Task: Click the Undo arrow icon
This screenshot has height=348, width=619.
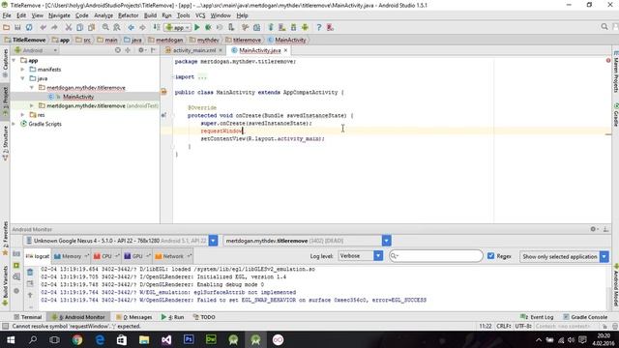Action: tap(43, 27)
